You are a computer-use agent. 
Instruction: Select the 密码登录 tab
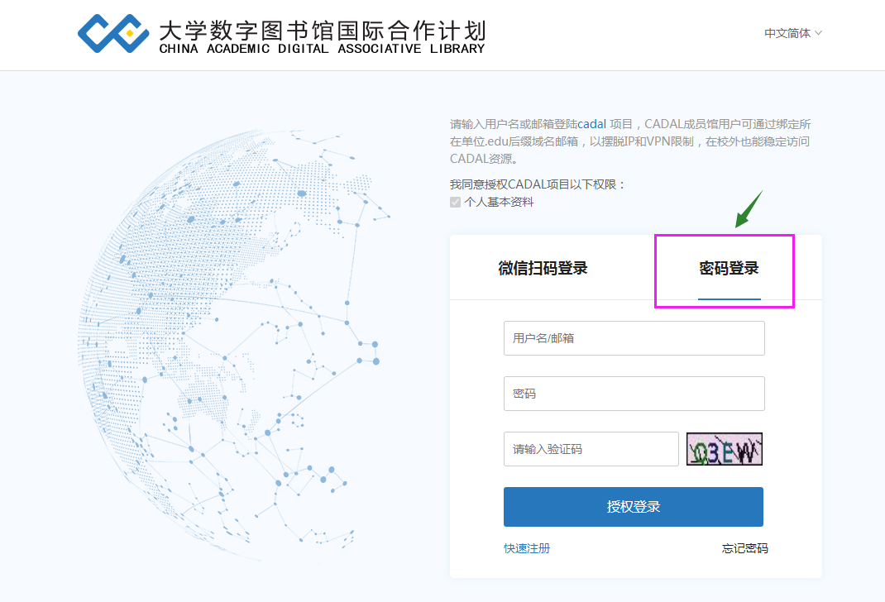click(x=729, y=268)
